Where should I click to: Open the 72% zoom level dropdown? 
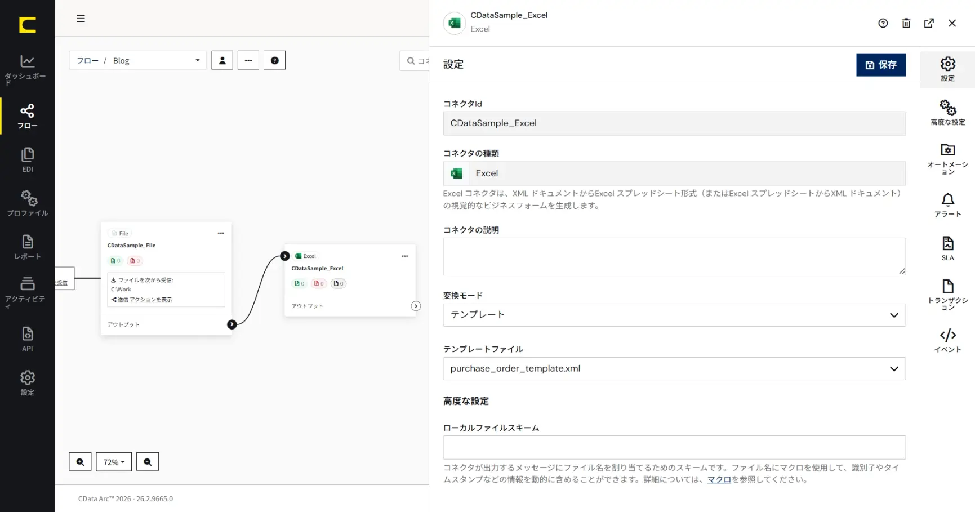coord(114,462)
